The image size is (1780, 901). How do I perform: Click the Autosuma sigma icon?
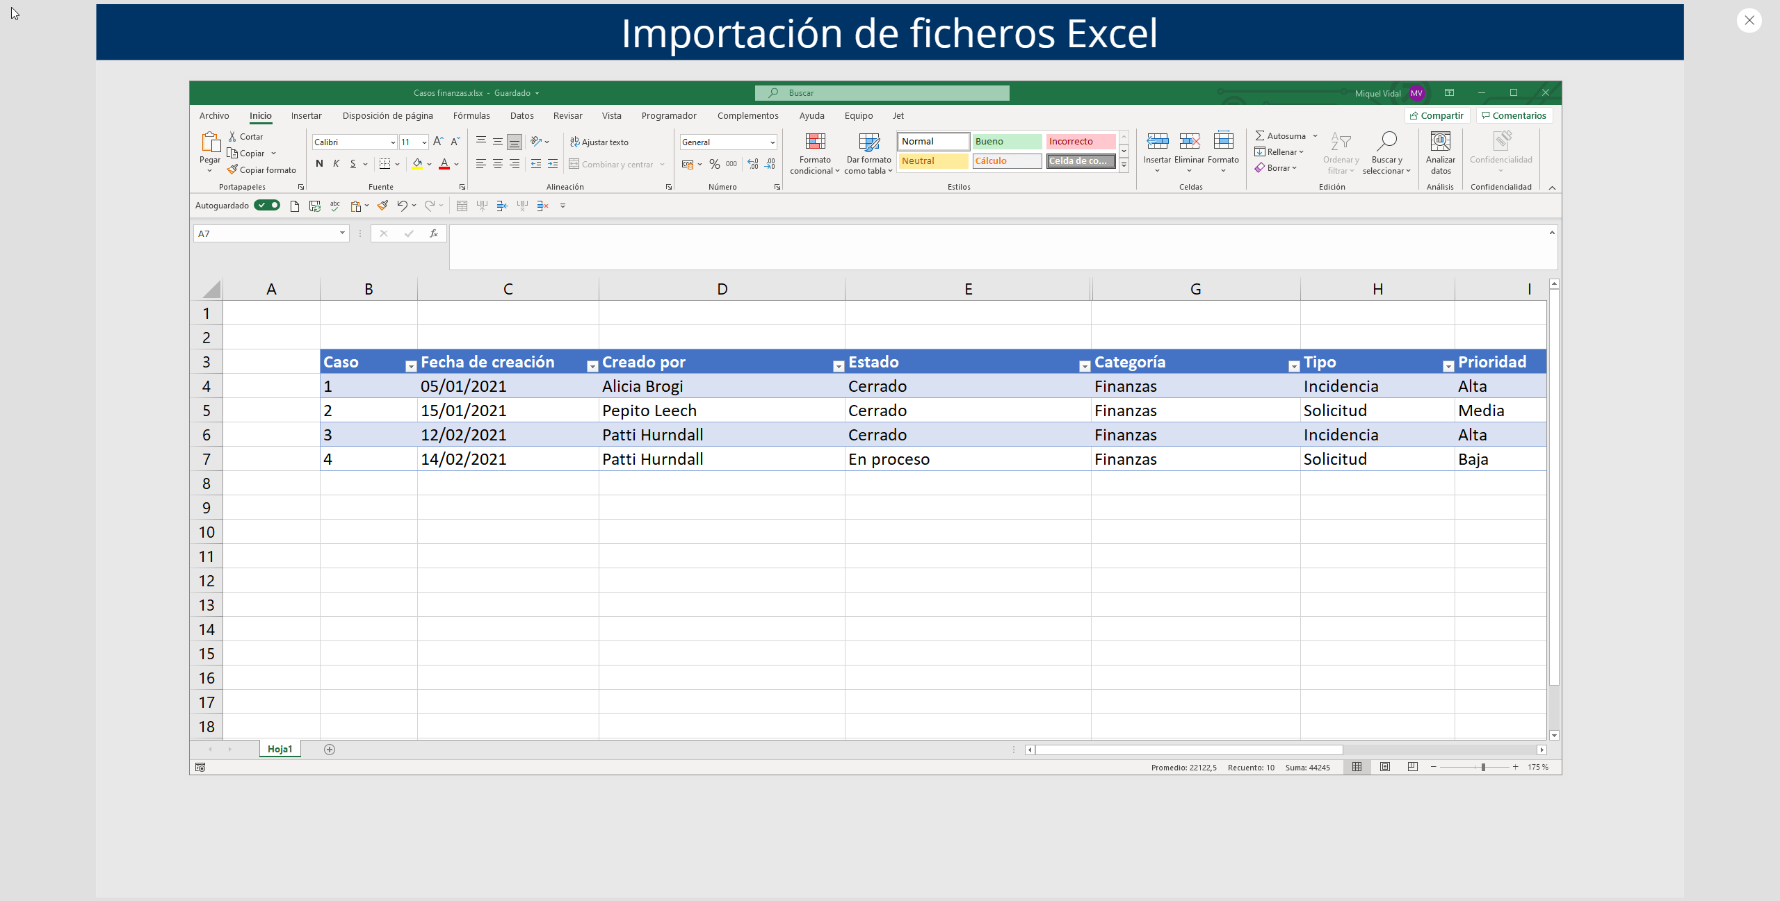1259,135
